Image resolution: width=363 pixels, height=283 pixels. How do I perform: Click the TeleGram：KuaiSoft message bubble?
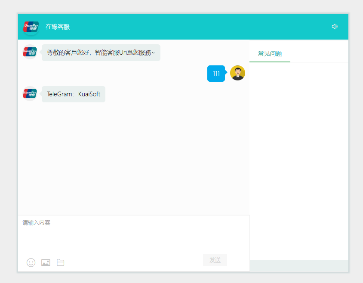pos(74,94)
